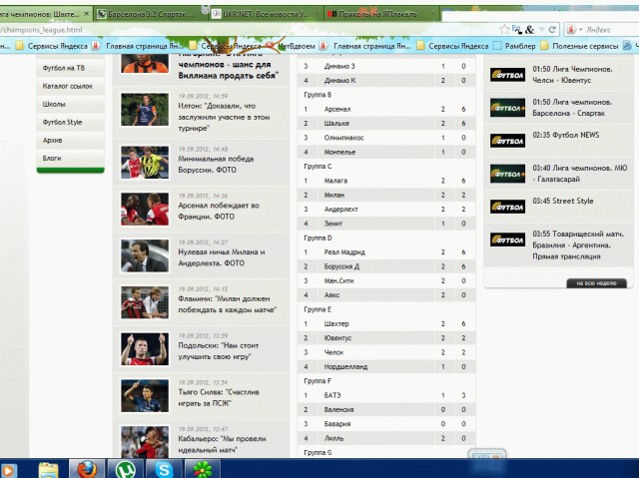Click Зенит in the Группа C table
This screenshot has height=478, width=639.
[x=333, y=224]
